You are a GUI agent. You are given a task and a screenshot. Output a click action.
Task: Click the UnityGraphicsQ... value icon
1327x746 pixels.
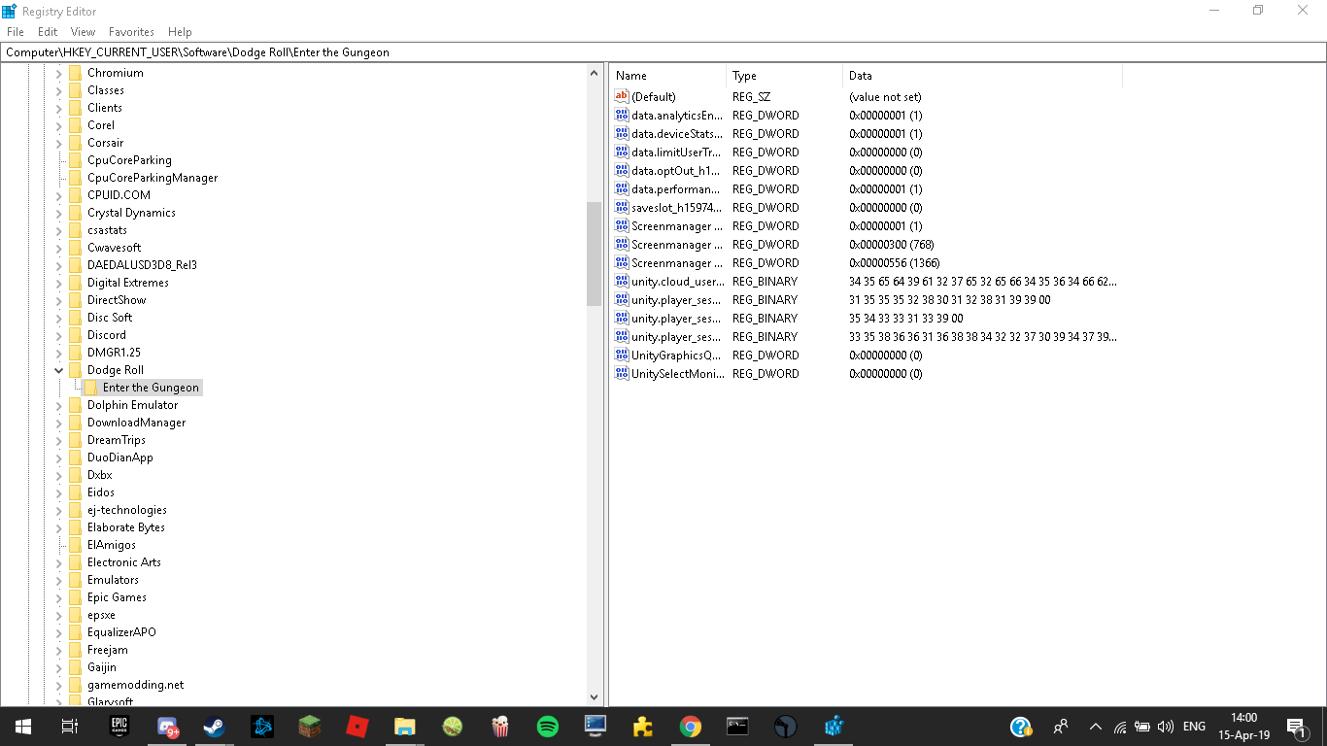622,356
